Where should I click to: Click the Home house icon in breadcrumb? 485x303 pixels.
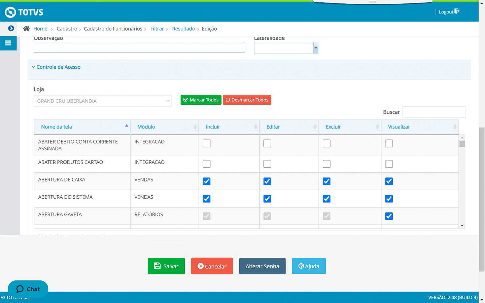(x=26, y=29)
